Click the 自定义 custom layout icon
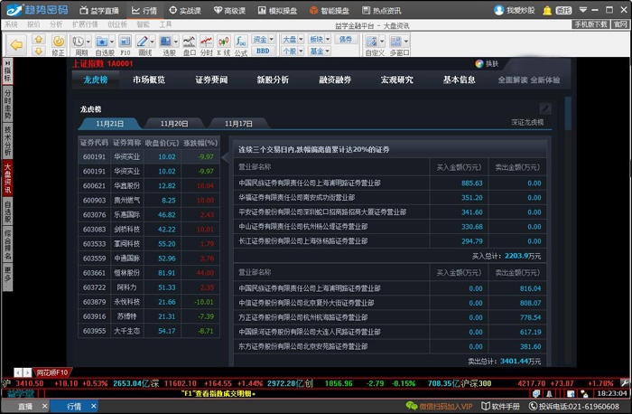This screenshot has height=414, width=632. click(x=375, y=43)
